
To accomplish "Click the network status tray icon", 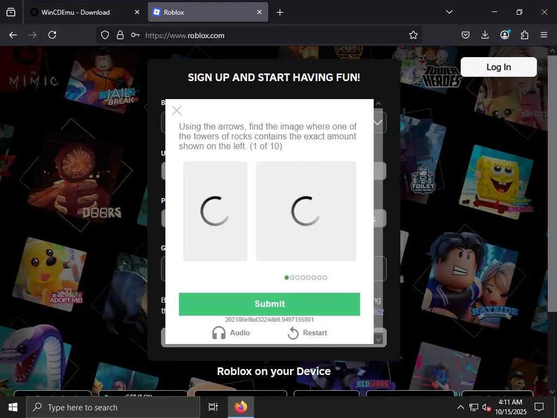I will pos(474,407).
